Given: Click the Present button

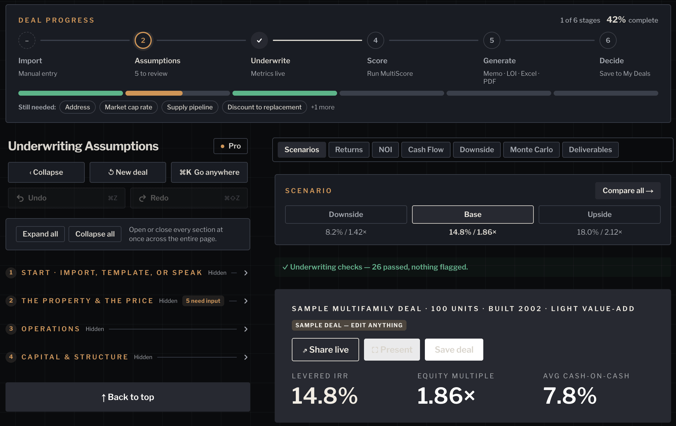Looking at the screenshot, I should (392, 350).
